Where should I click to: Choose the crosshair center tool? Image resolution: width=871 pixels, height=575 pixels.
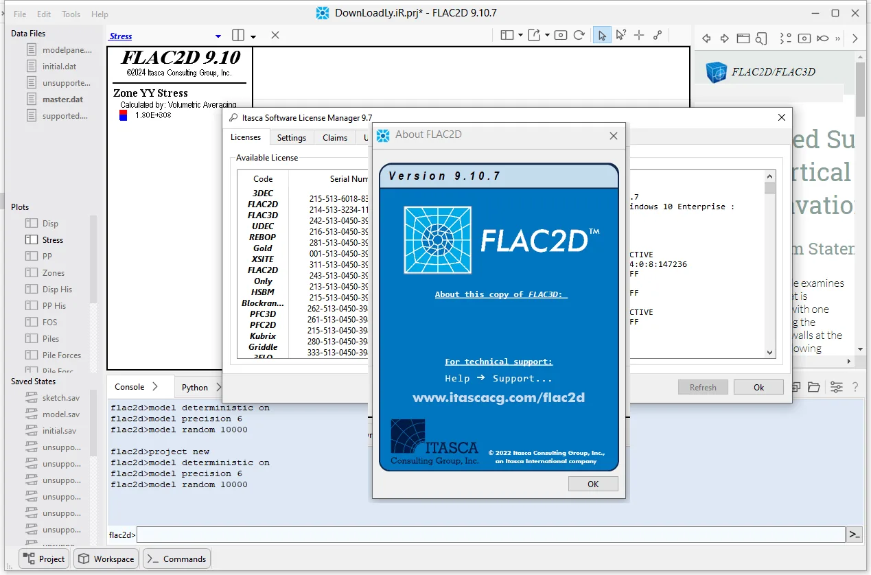tap(639, 35)
